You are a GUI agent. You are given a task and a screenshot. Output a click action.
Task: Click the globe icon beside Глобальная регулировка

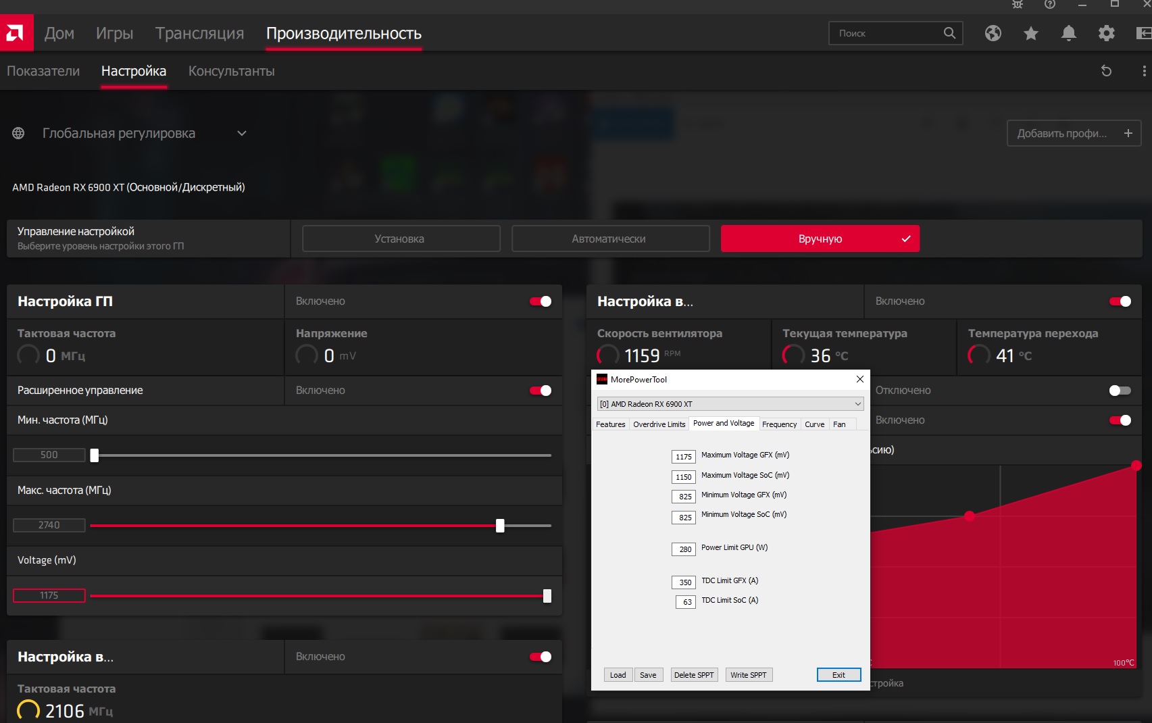coord(18,133)
